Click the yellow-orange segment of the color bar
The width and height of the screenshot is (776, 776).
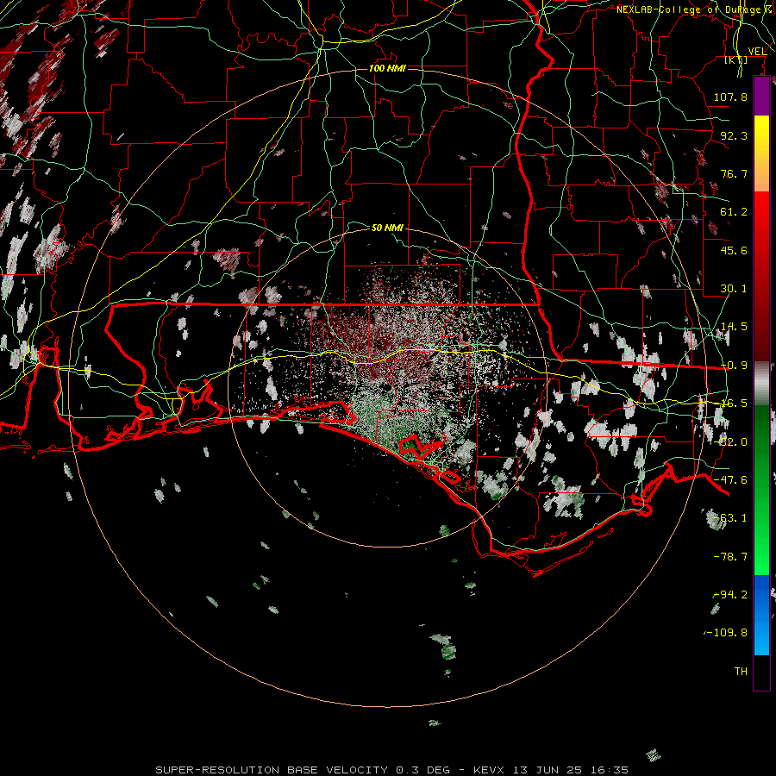pyautogui.click(x=761, y=153)
